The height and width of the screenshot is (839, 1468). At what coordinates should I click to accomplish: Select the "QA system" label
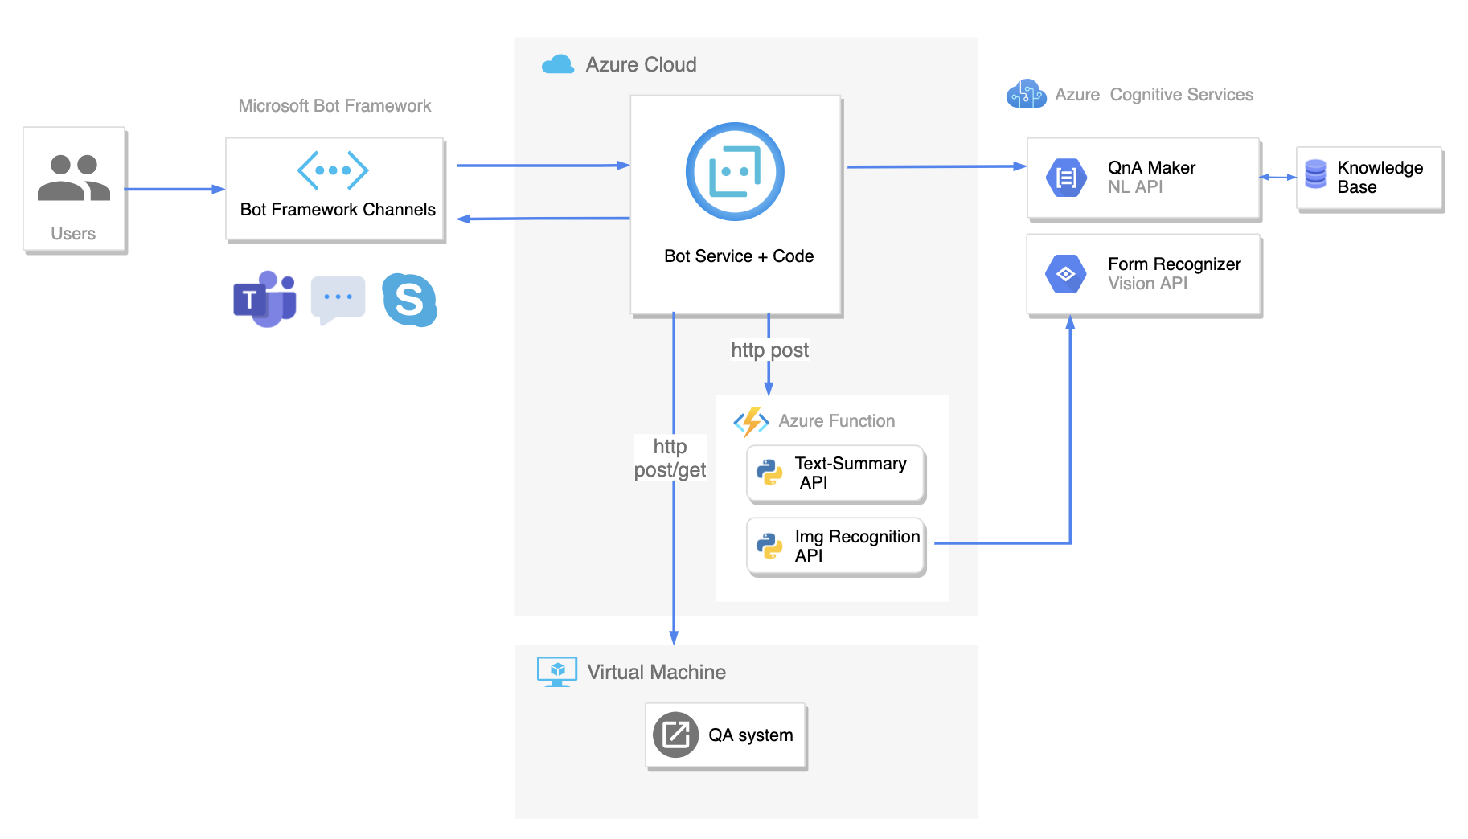coord(750,735)
